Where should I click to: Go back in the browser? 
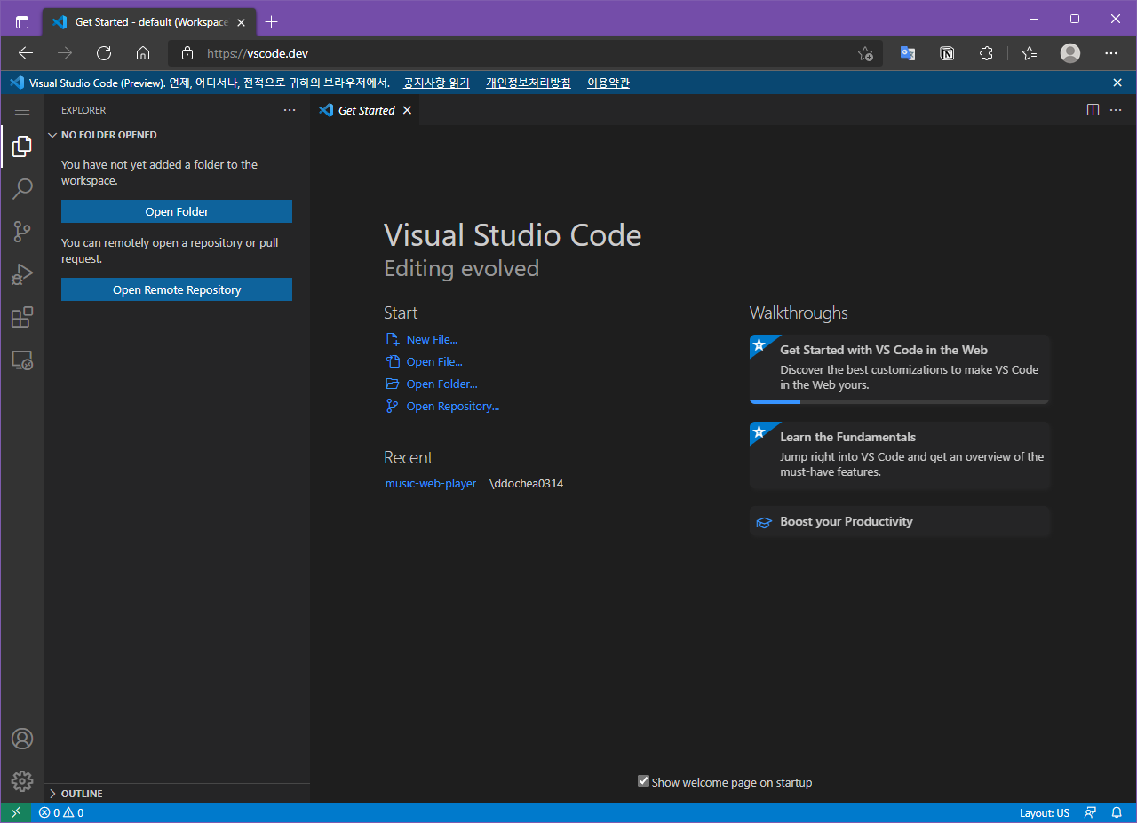point(26,53)
